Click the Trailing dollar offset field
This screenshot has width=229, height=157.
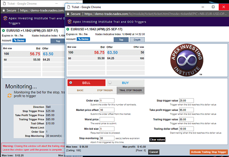[187, 129]
